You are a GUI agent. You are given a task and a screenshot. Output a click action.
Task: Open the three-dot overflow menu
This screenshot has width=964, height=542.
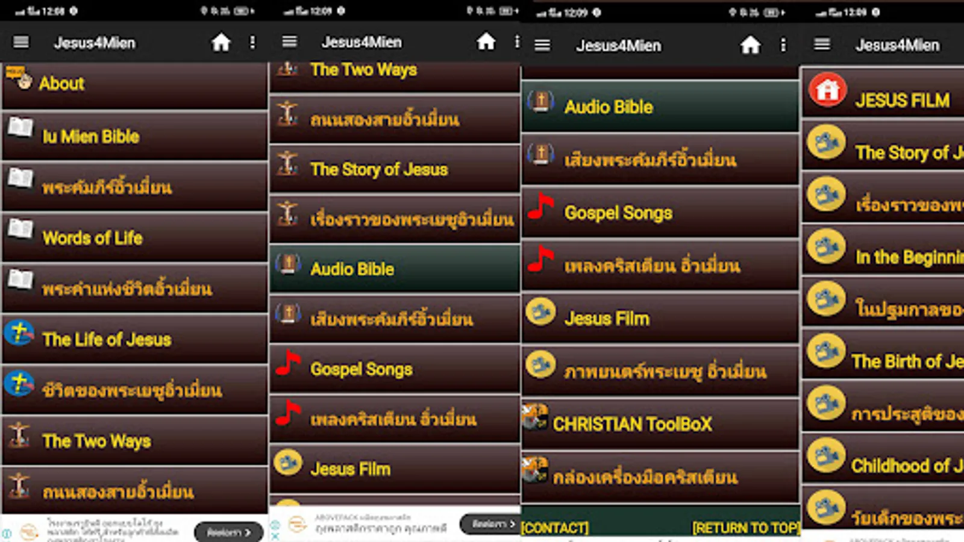pos(254,42)
